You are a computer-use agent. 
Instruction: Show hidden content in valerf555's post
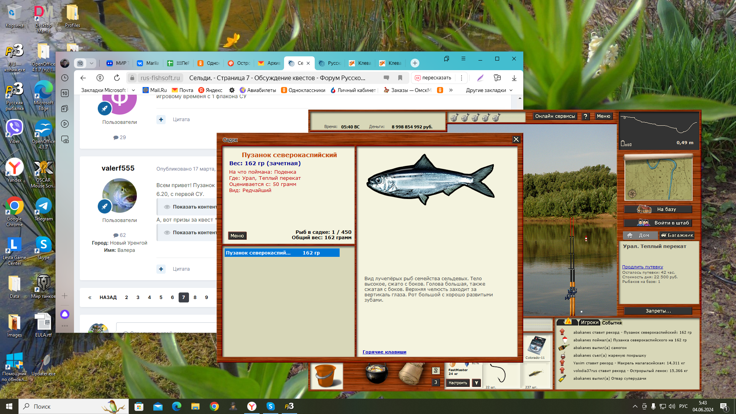[191, 207]
